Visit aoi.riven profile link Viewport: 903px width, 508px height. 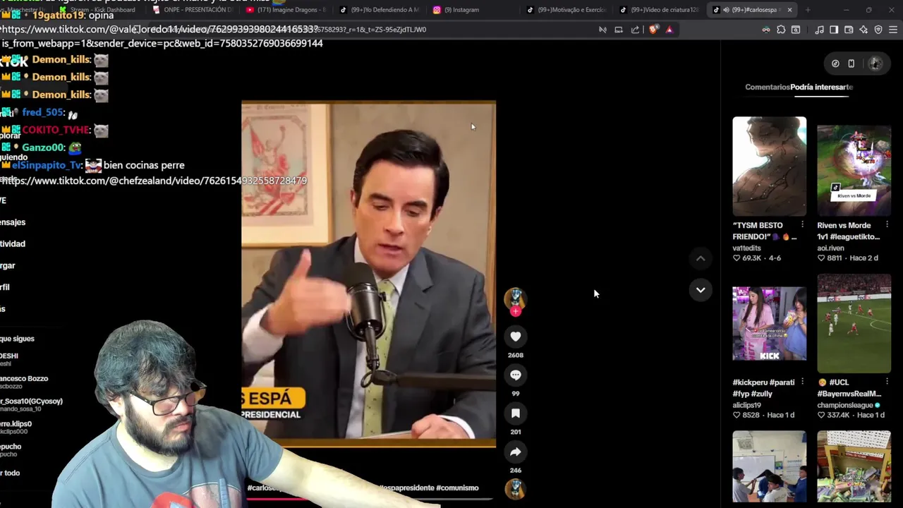[830, 248]
